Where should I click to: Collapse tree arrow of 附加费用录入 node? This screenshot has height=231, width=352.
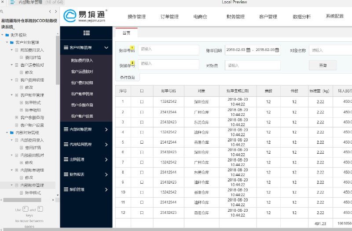(x=12, y=50)
